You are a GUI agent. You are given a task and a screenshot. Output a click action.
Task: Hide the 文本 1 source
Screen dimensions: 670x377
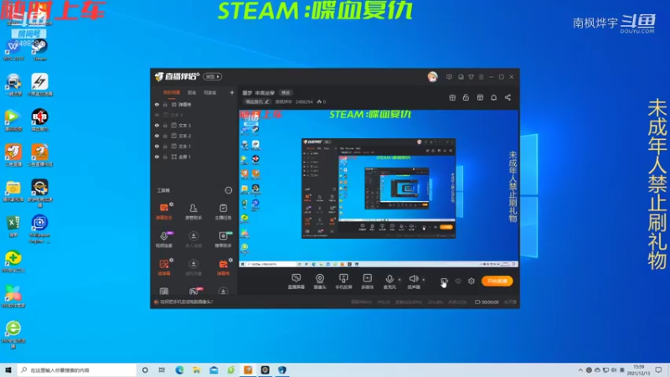point(157,146)
